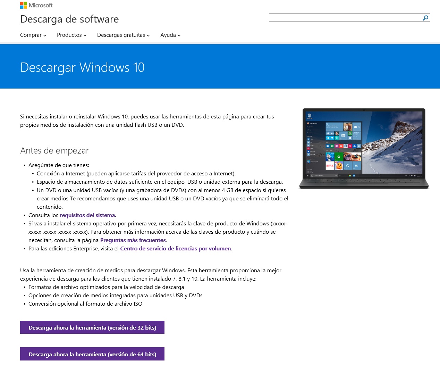This screenshot has height=365, width=440.
Task: Click the 'Opciones de creación de medios' bullet
Action: (x=115, y=296)
